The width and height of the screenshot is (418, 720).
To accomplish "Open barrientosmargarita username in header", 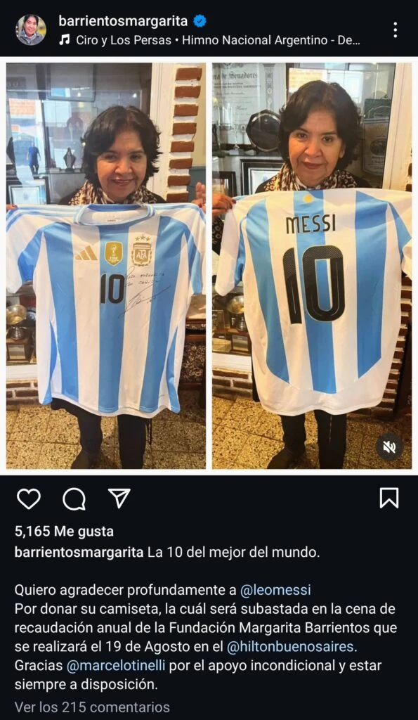I will point(123,20).
